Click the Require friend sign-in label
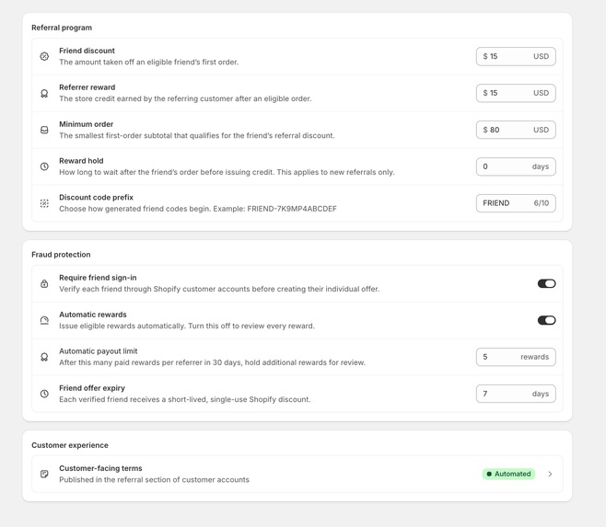The height and width of the screenshot is (527, 606). [98, 278]
